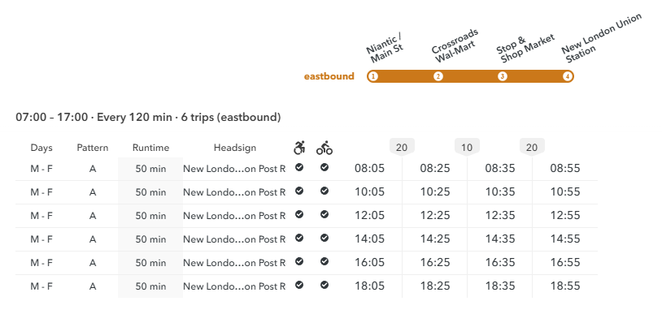The height and width of the screenshot is (314, 662).
Task: Click the Pattern column header
Action: click(x=93, y=148)
